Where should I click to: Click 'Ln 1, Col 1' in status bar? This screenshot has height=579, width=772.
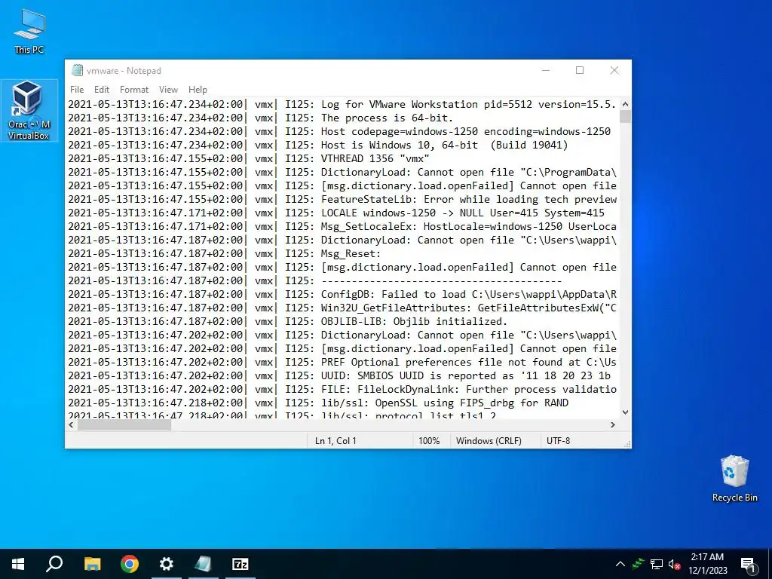click(335, 440)
